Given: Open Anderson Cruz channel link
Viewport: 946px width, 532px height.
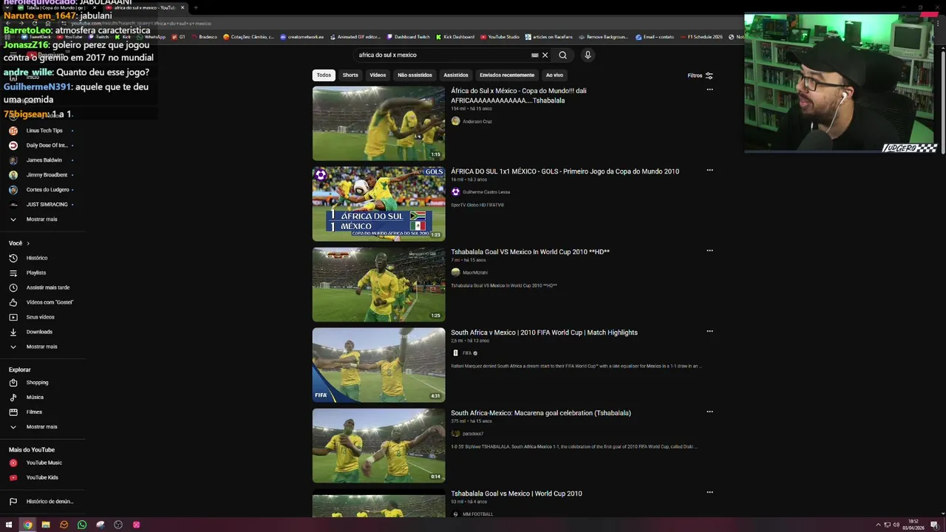Looking at the screenshot, I should click(477, 121).
